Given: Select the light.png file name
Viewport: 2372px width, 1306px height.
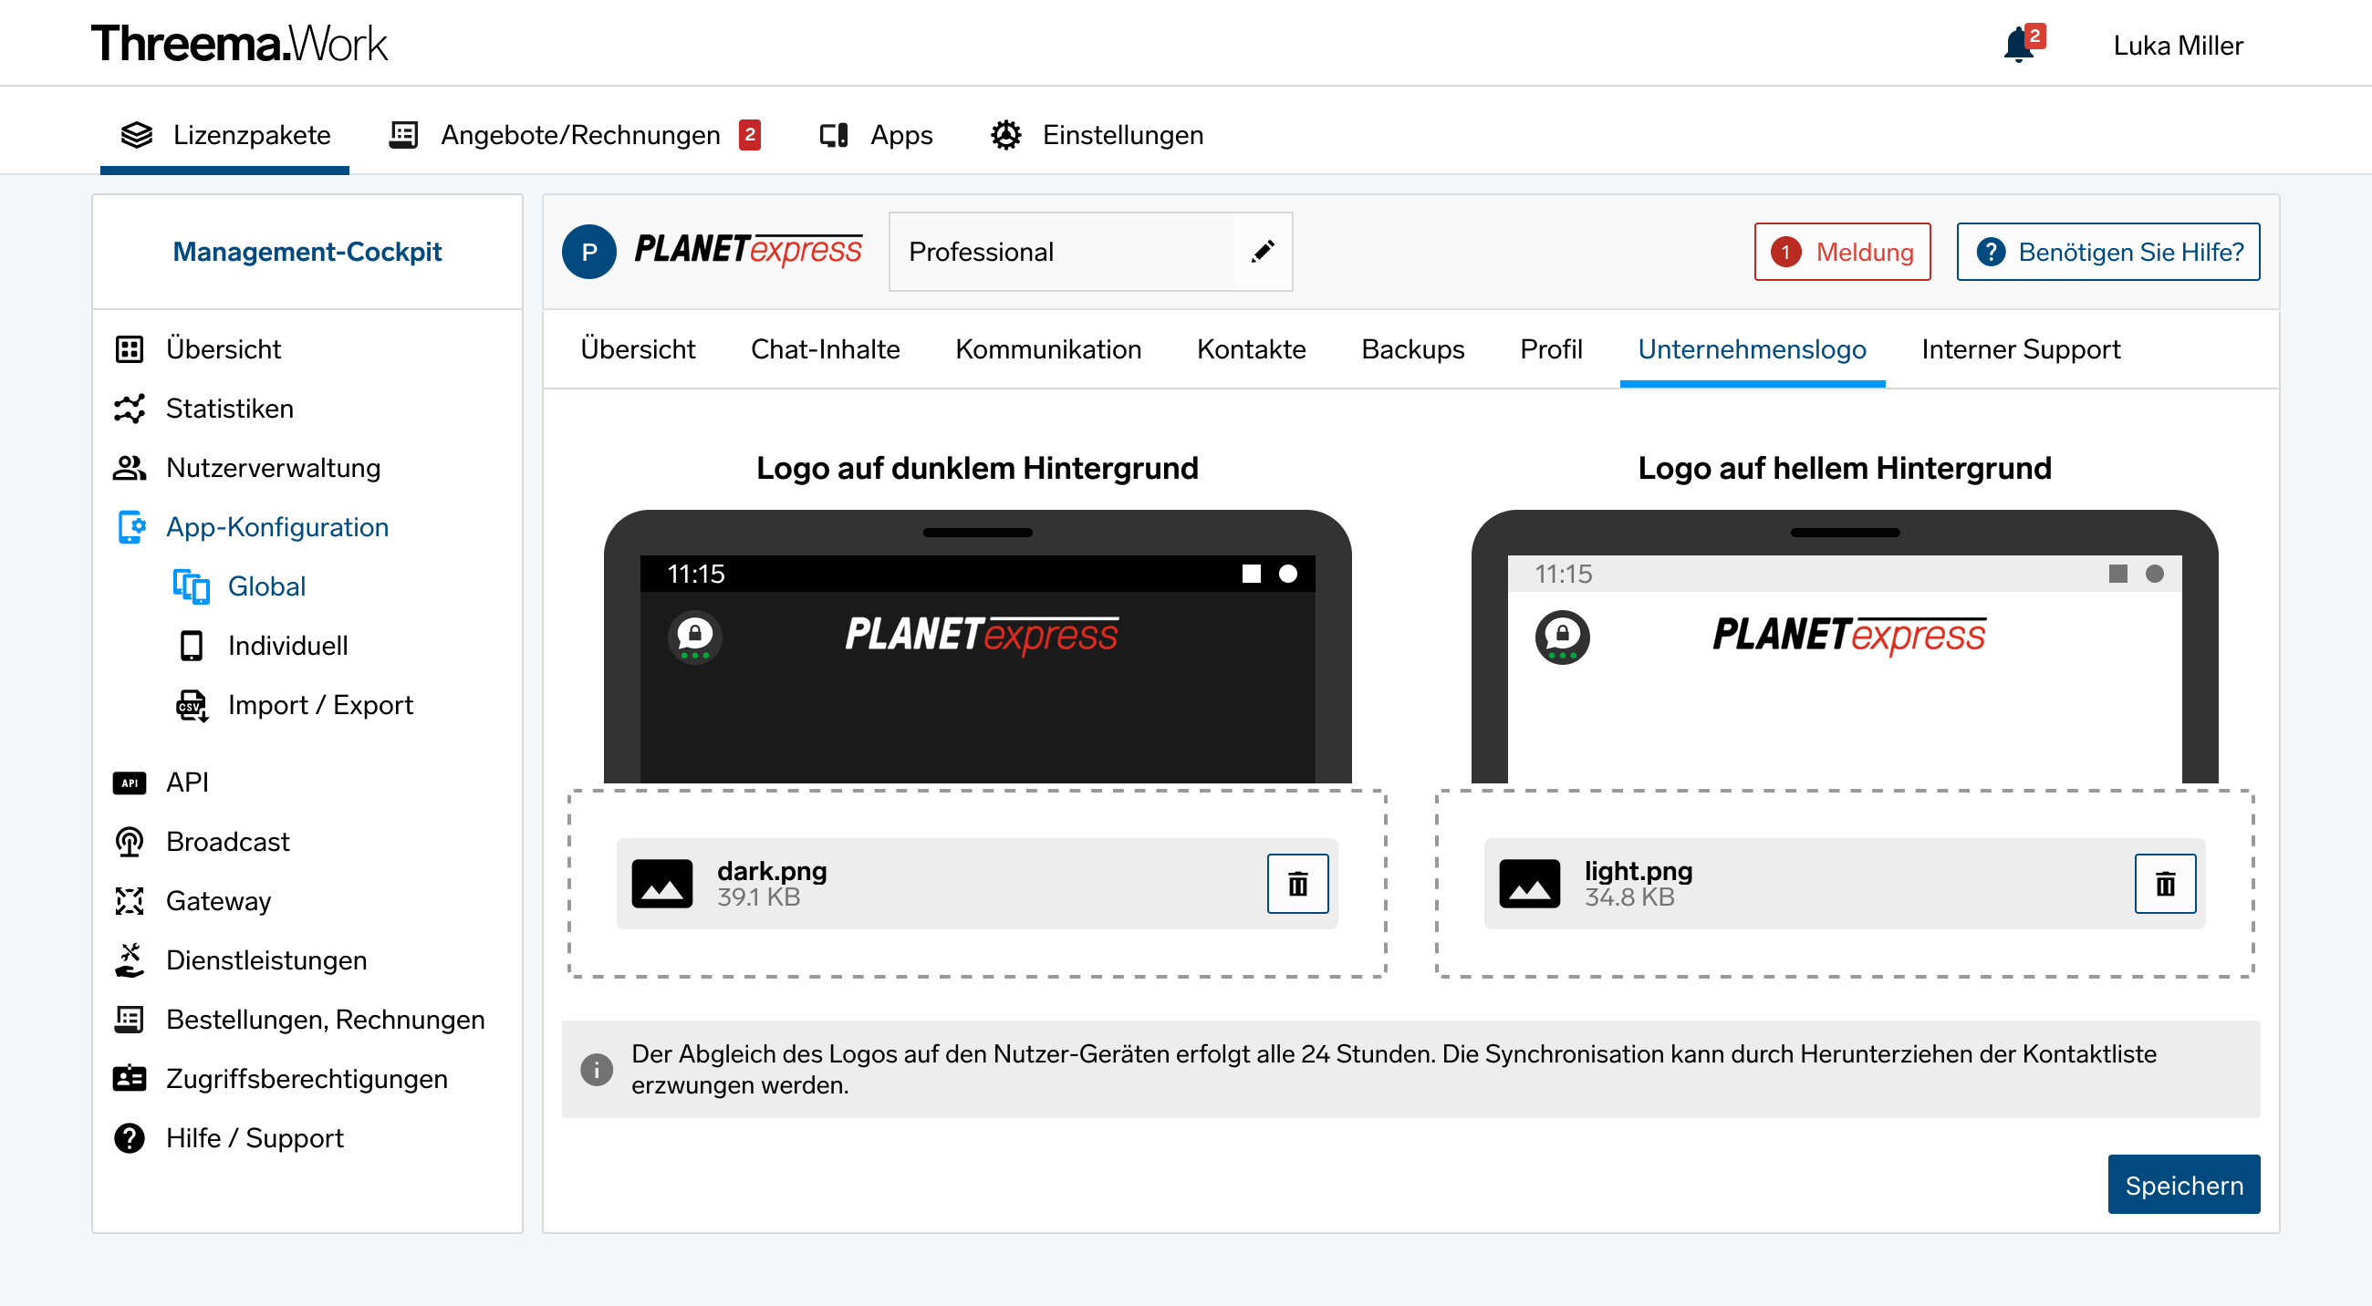Looking at the screenshot, I should [x=1639, y=871].
